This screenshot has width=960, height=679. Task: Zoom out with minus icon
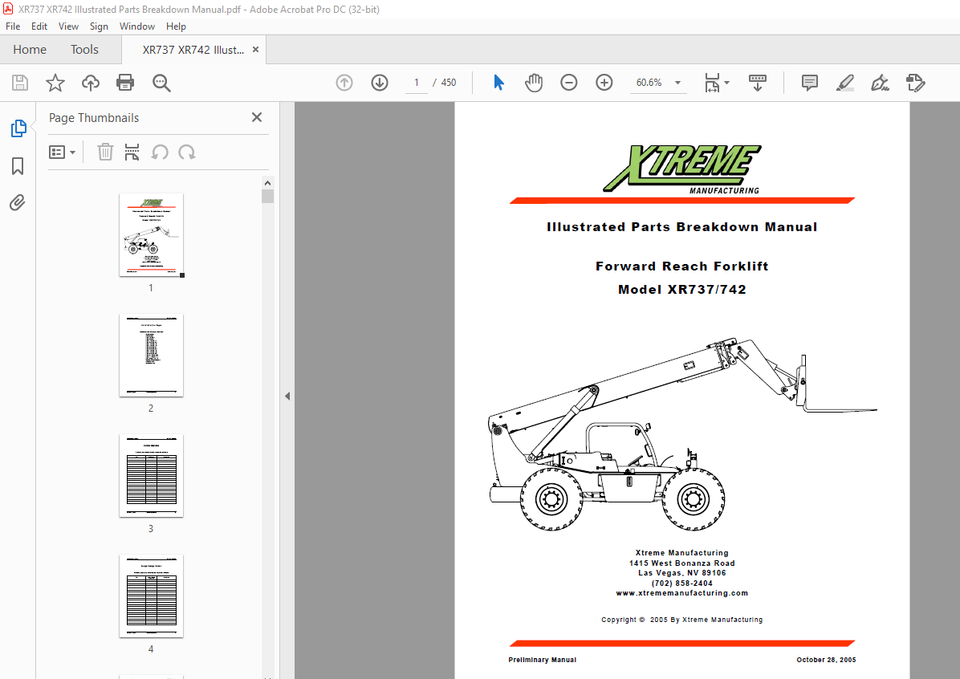point(569,83)
